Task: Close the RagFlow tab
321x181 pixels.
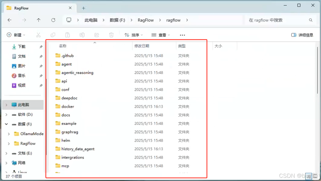Action: click(x=70, y=8)
